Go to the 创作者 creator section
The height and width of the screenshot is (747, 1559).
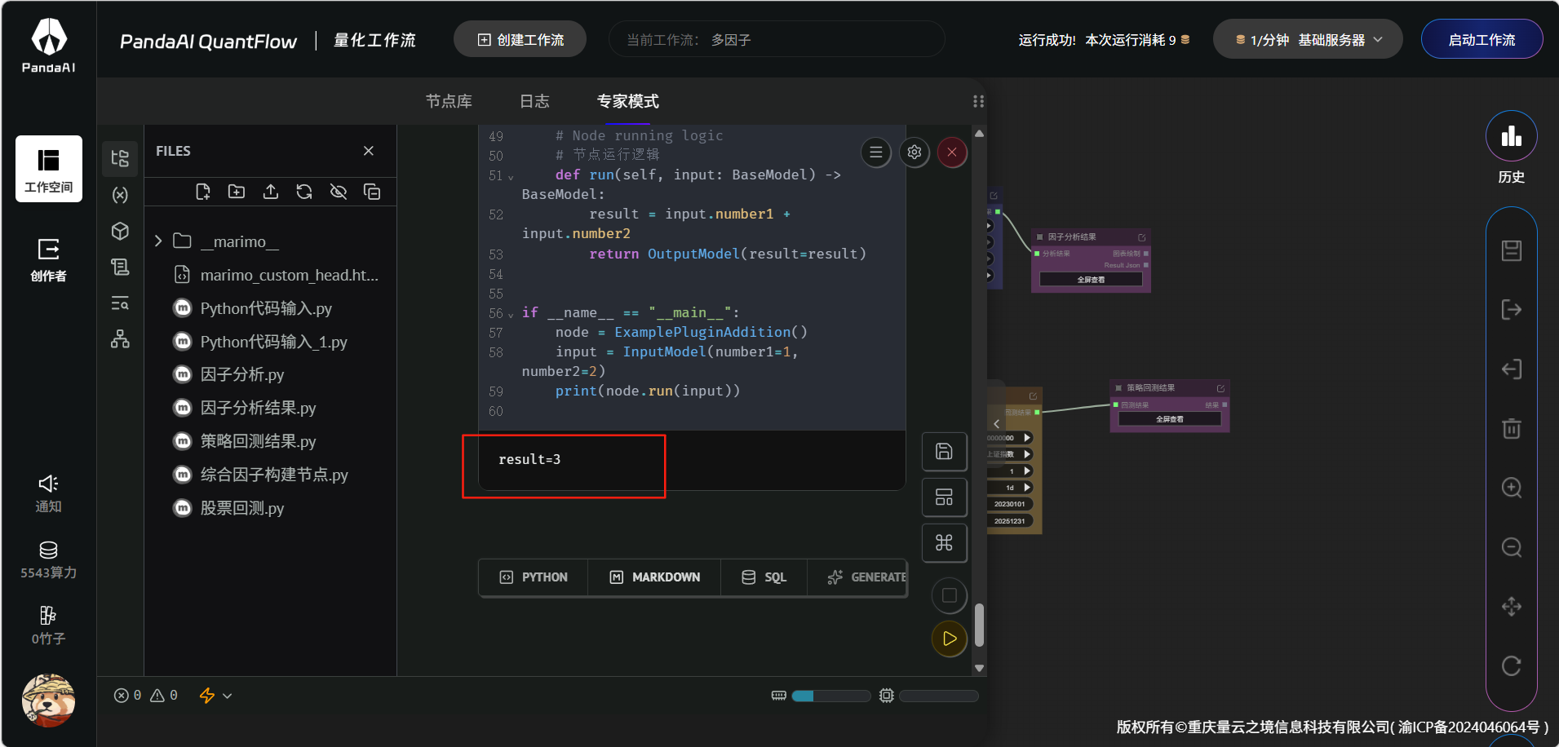pos(49,259)
